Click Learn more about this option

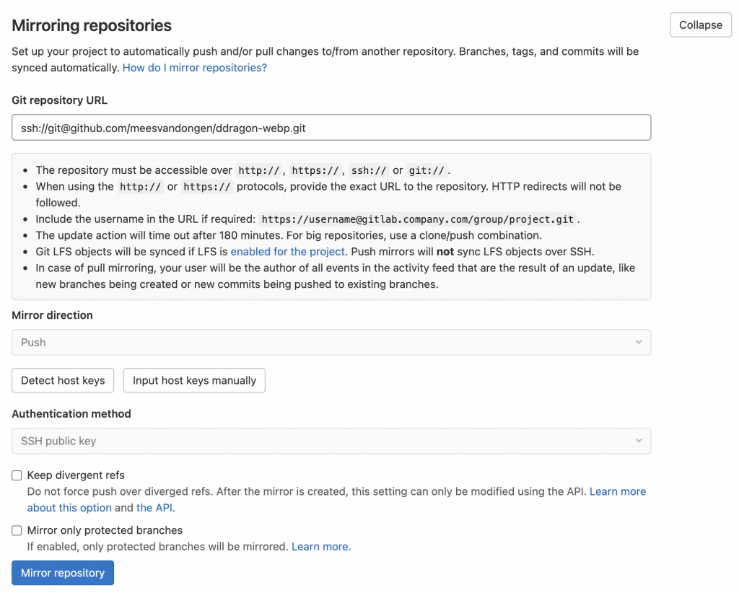click(x=617, y=491)
